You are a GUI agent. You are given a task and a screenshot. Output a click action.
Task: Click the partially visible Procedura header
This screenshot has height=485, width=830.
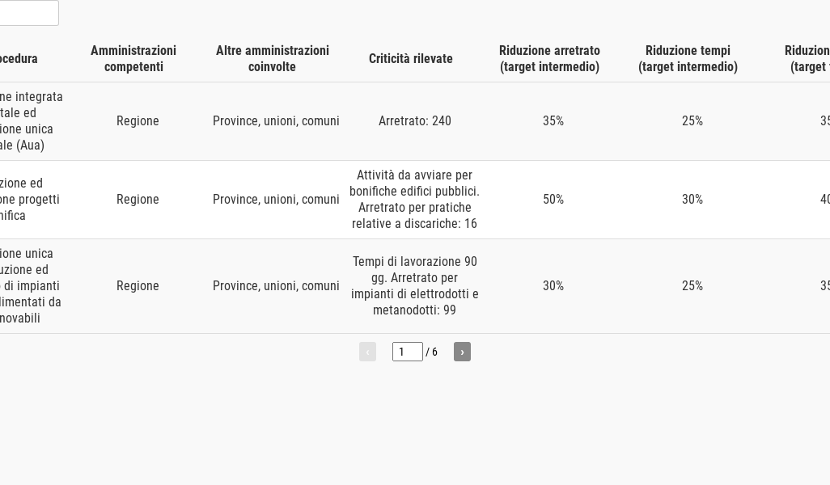19,58
